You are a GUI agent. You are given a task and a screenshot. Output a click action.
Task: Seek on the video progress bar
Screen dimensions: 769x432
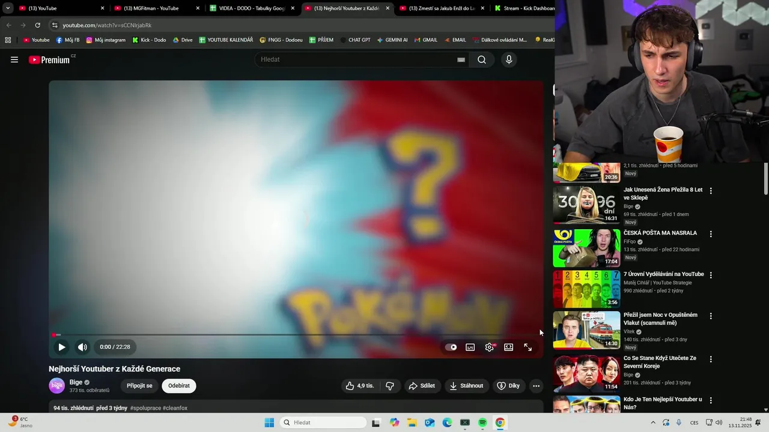(296, 335)
